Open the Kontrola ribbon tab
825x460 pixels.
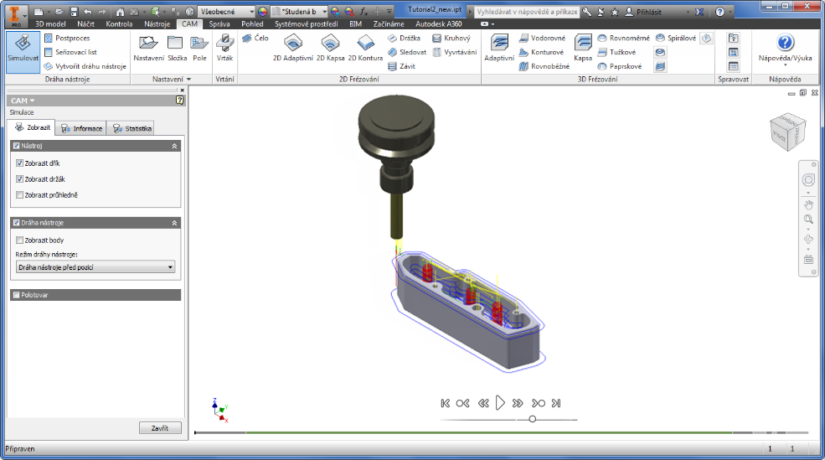(119, 23)
